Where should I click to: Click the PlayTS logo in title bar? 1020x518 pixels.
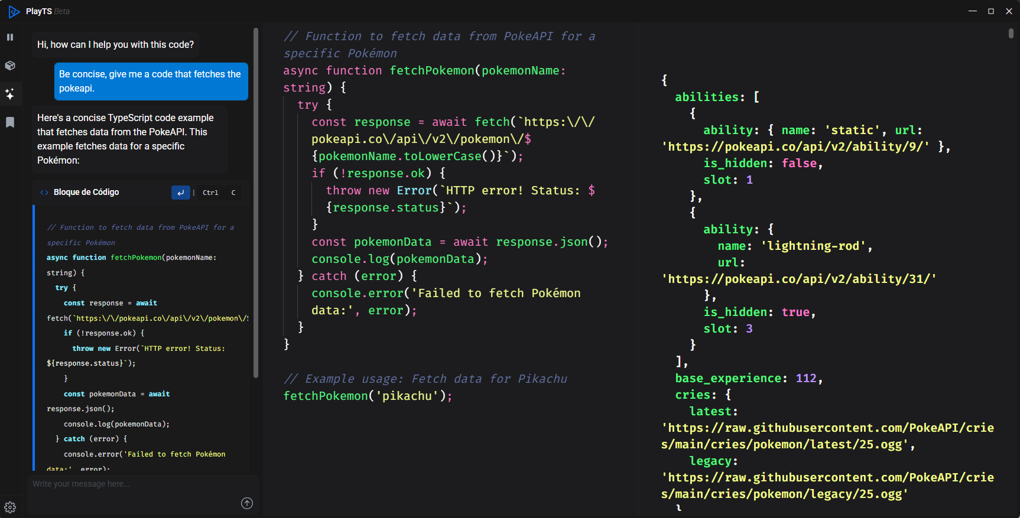point(14,11)
